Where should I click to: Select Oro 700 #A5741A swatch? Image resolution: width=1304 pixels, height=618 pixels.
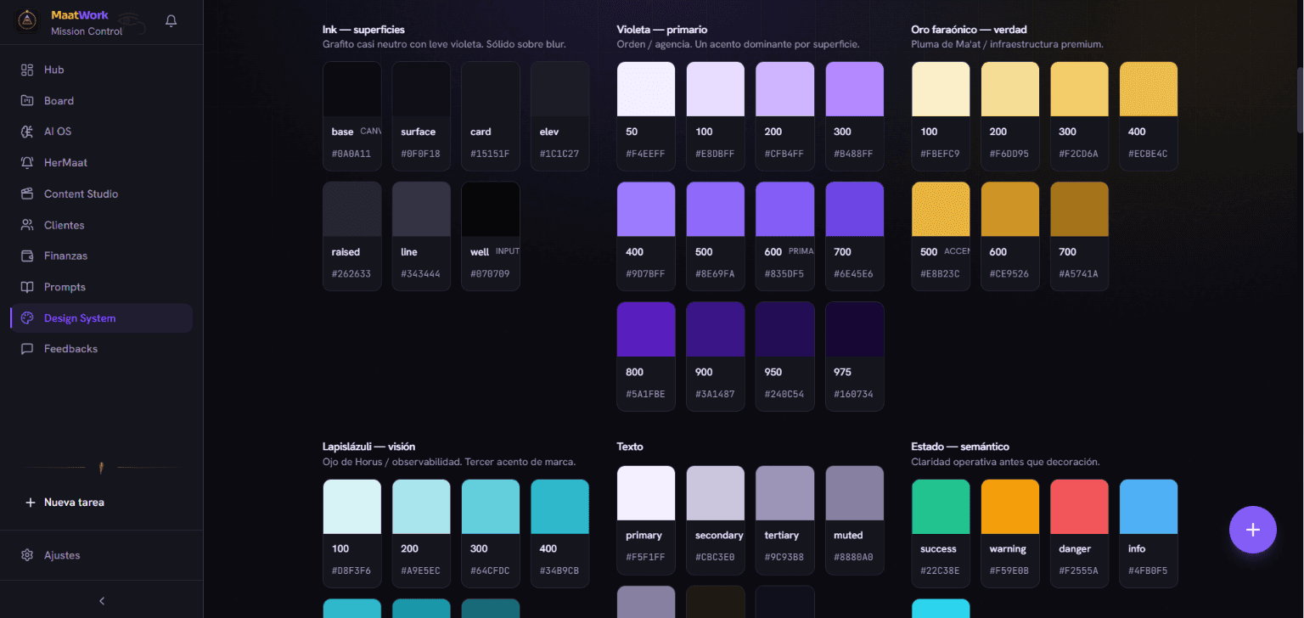[1080, 236]
